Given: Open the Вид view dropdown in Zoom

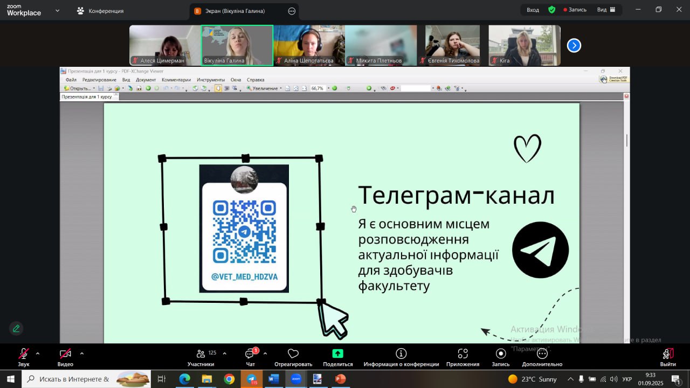Looking at the screenshot, I should pyautogui.click(x=606, y=10).
